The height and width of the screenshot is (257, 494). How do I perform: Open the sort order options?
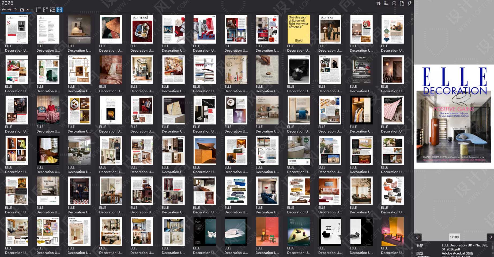pos(378,3)
